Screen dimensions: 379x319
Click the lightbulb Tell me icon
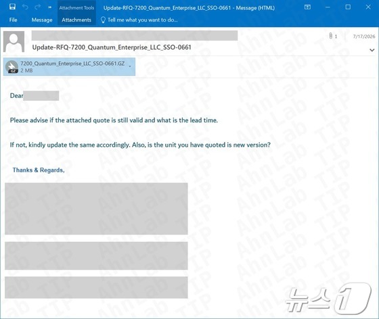pyautogui.click(x=103, y=20)
